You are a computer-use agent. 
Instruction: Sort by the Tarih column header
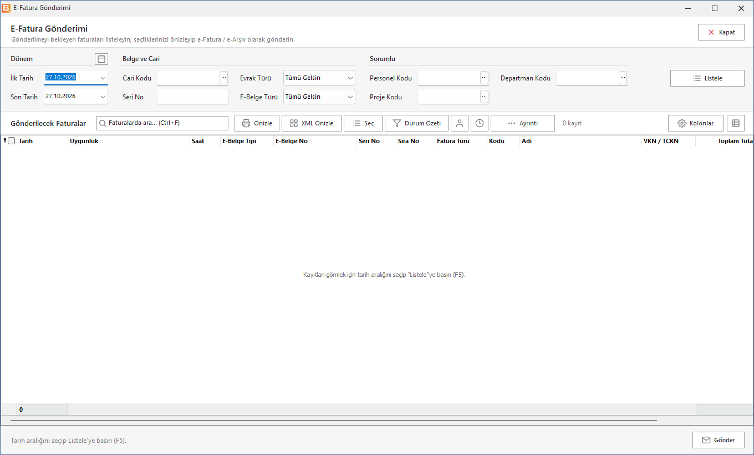(42, 141)
